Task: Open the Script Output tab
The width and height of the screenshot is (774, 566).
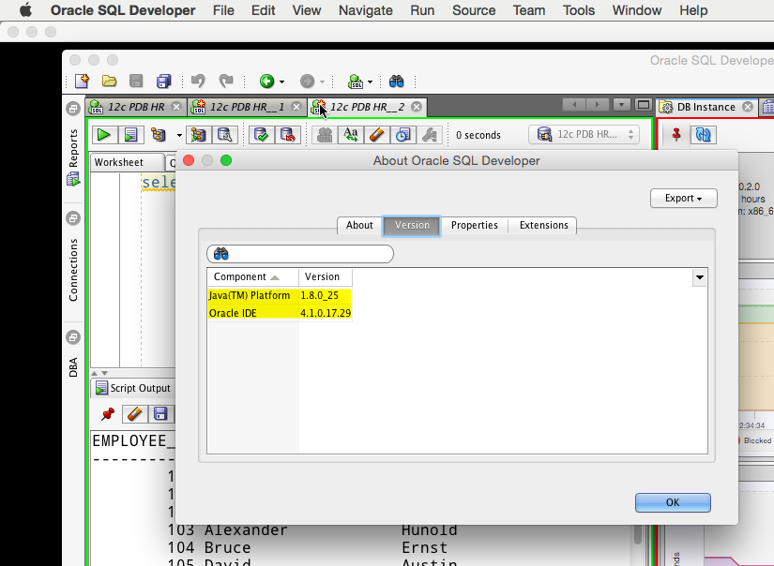Action: 133,388
